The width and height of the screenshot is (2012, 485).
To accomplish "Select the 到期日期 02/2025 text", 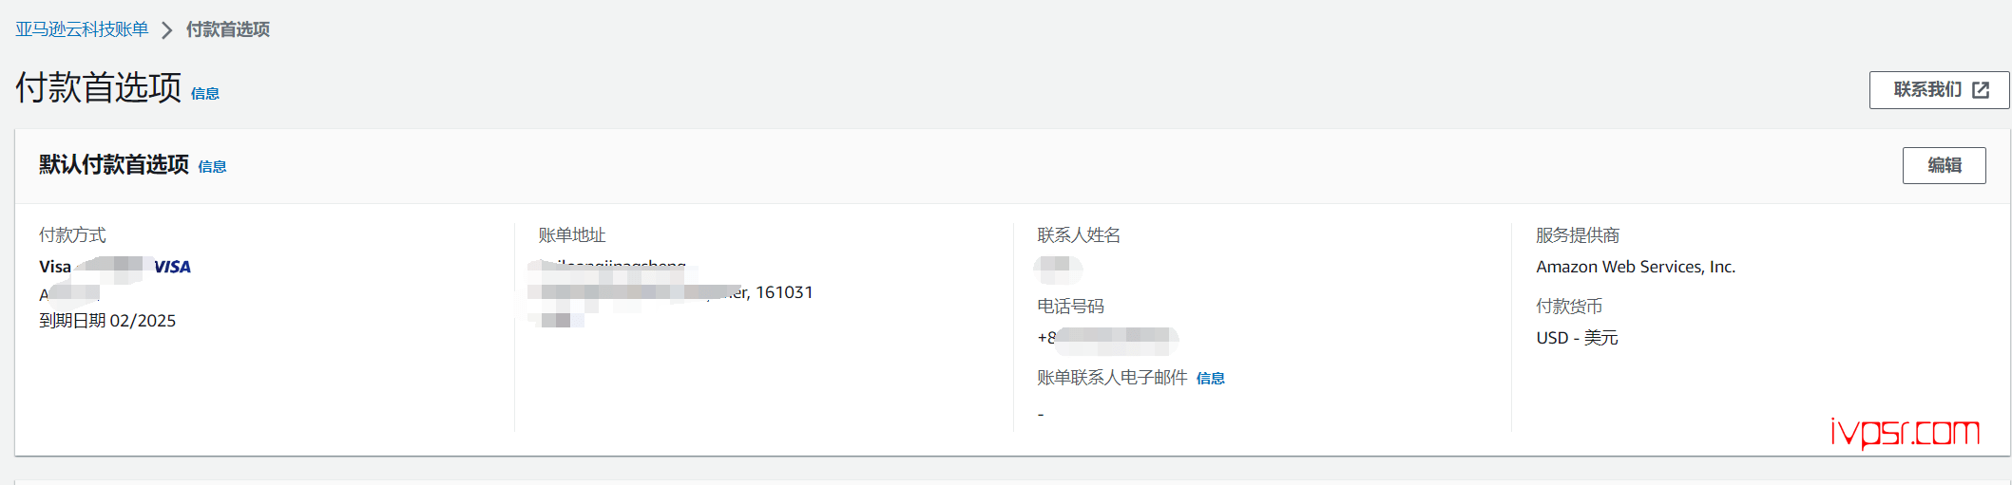I will (x=107, y=321).
